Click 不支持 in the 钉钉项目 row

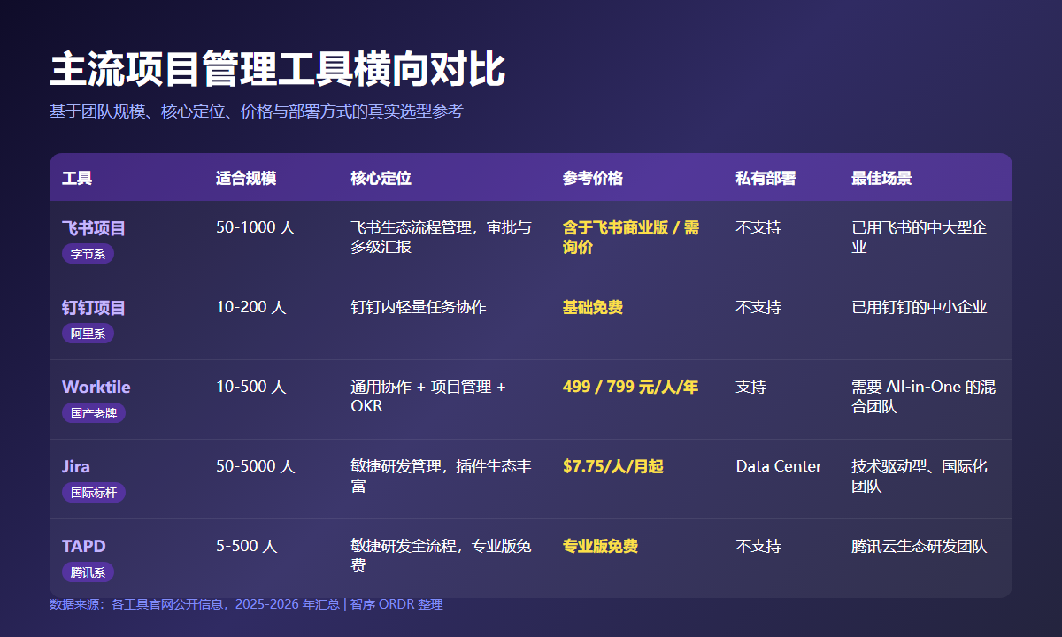pyautogui.click(x=758, y=307)
